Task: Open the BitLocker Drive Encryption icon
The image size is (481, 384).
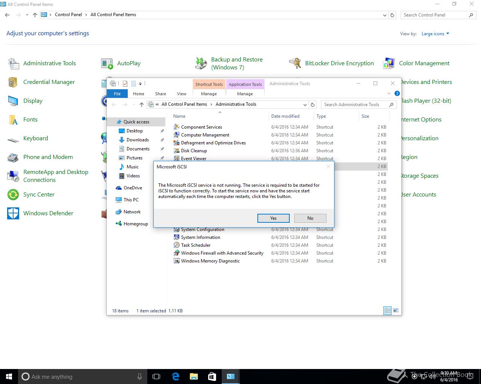Action: [x=295, y=63]
